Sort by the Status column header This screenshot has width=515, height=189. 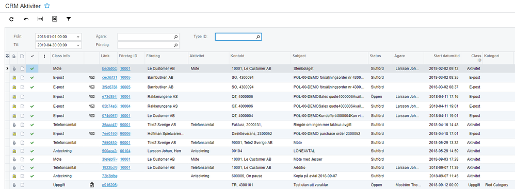coord(375,56)
